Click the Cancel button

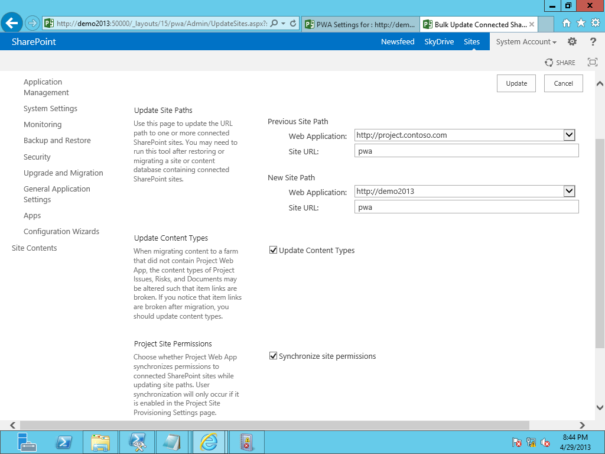[x=563, y=83]
